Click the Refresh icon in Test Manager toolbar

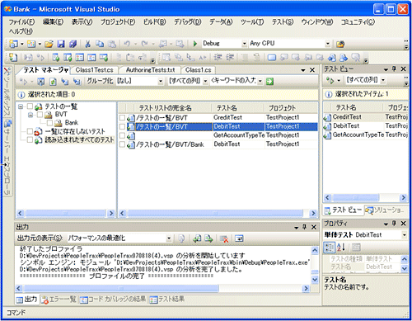point(53,82)
